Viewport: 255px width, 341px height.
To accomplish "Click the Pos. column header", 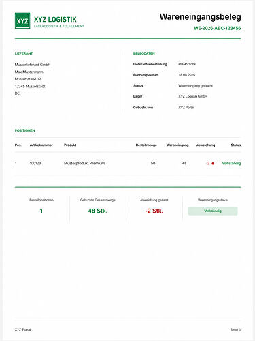I will tap(18, 145).
